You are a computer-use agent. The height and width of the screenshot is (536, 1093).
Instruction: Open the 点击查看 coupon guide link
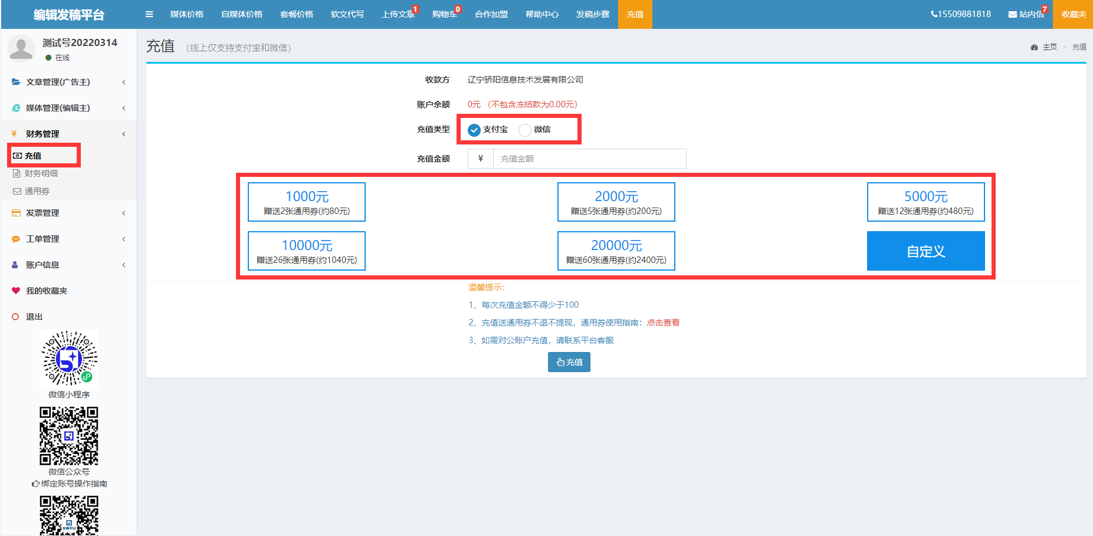[x=663, y=323]
